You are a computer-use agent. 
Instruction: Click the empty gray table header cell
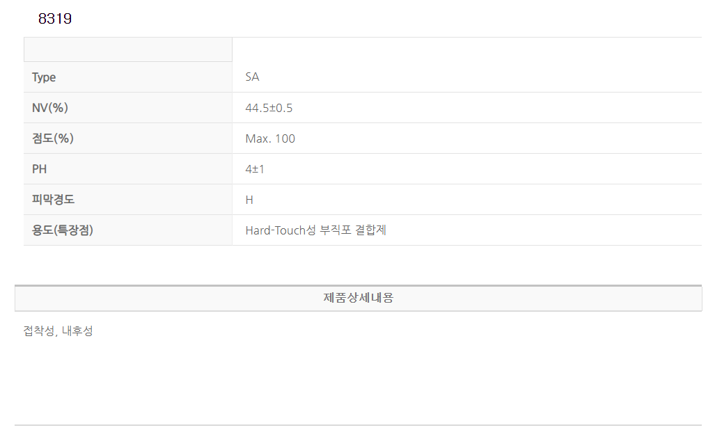point(128,49)
